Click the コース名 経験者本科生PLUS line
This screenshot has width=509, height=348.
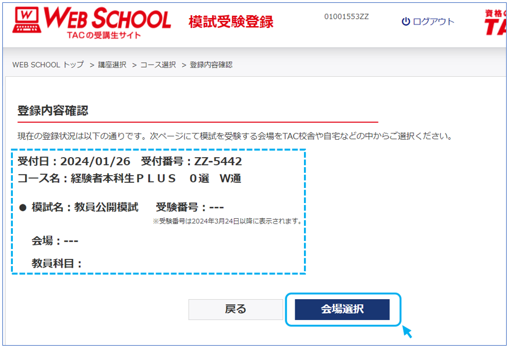(129, 179)
